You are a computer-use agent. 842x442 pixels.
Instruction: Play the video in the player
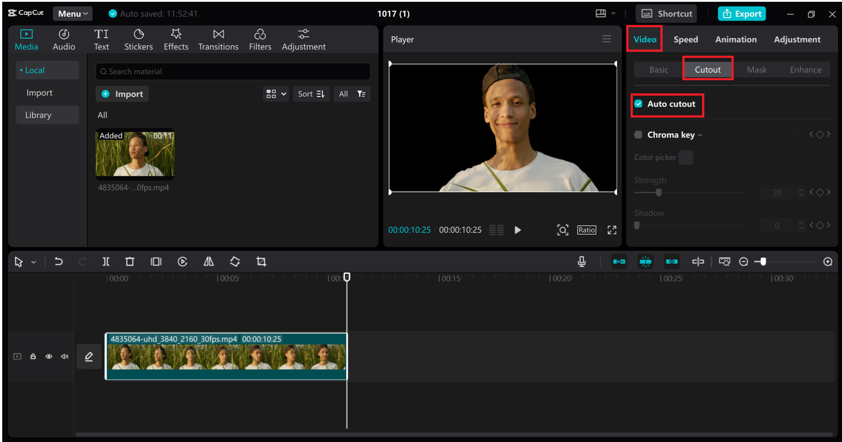pyautogui.click(x=517, y=230)
